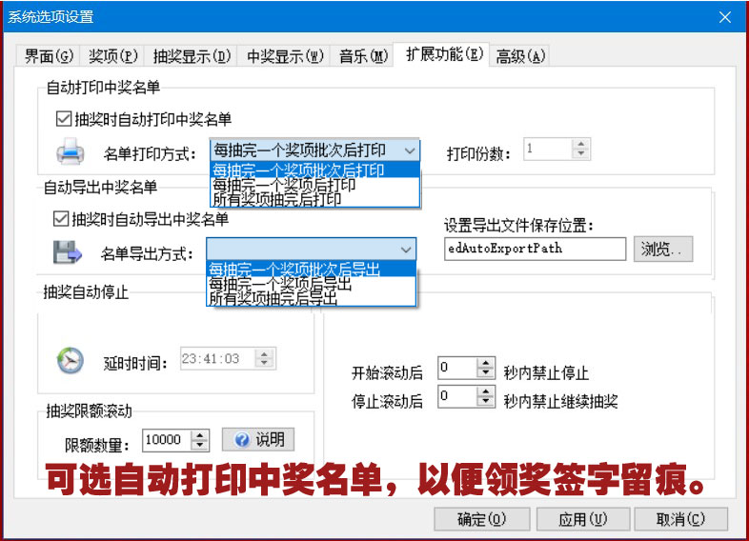Click the printer icon beside 名单打印方式
Viewport: 749px width, 541px height.
point(71,150)
